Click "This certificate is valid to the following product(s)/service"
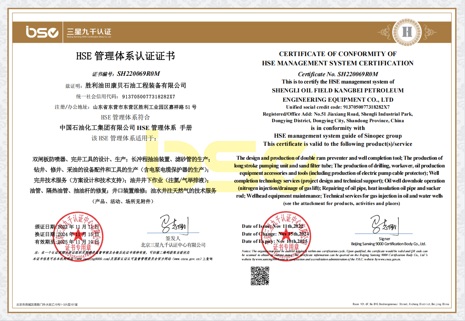 338,144
